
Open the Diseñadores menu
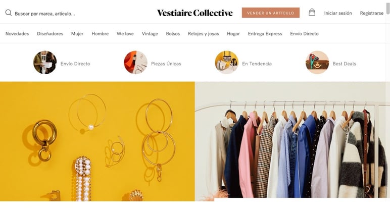(x=50, y=33)
